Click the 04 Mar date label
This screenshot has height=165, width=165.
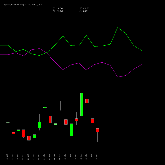pos(44,157)
